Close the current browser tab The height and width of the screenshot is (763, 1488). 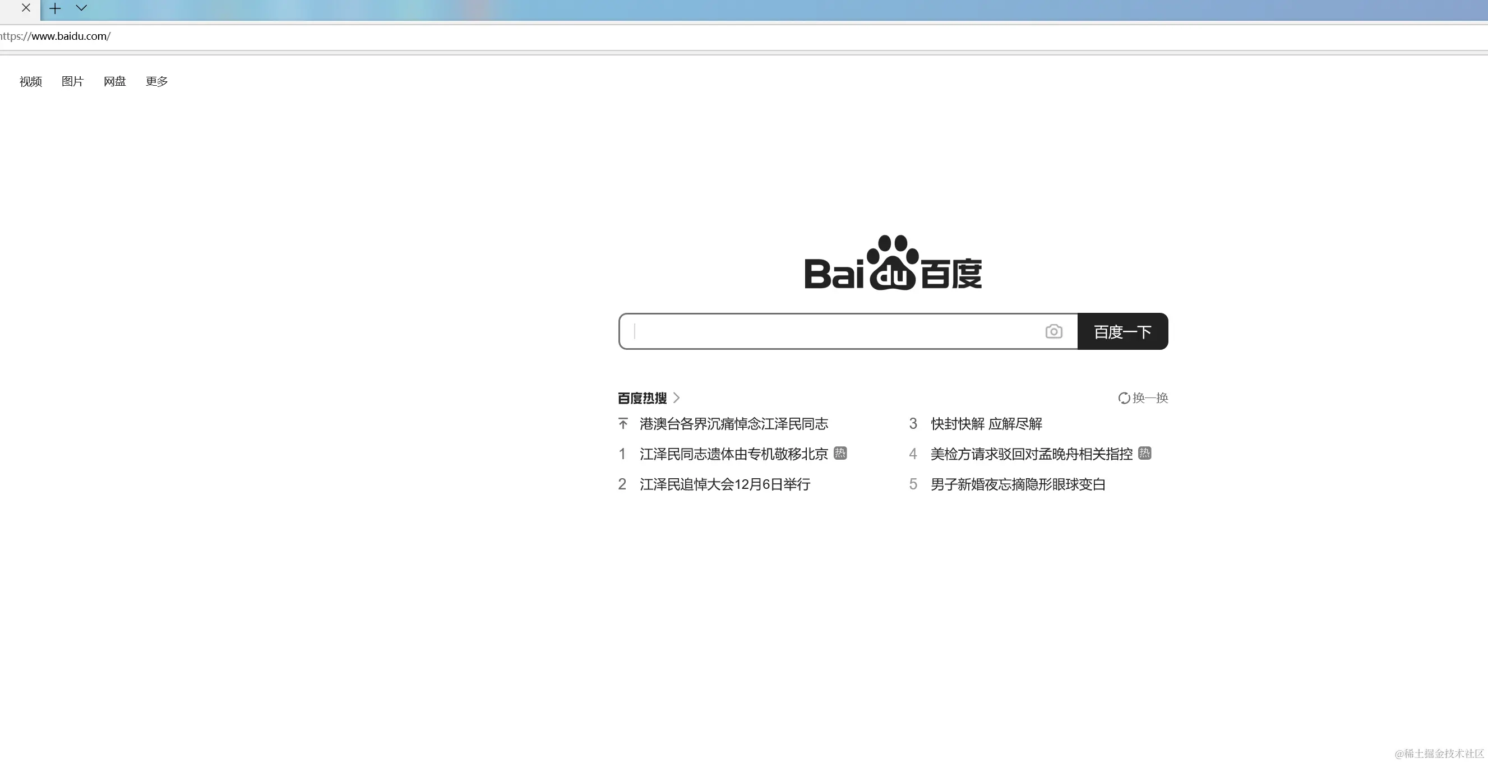click(x=25, y=8)
